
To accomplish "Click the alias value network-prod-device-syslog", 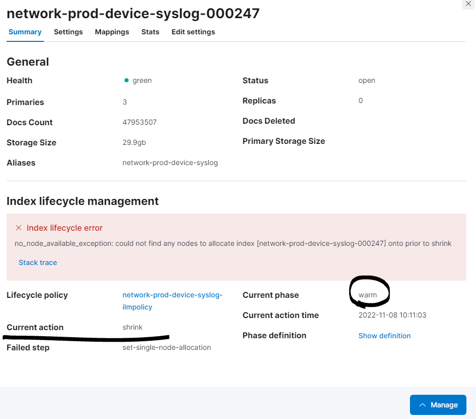I will pyautogui.click(x=170, y=163).
